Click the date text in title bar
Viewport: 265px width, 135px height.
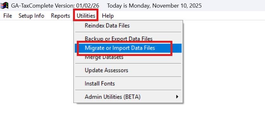(154, 6)
